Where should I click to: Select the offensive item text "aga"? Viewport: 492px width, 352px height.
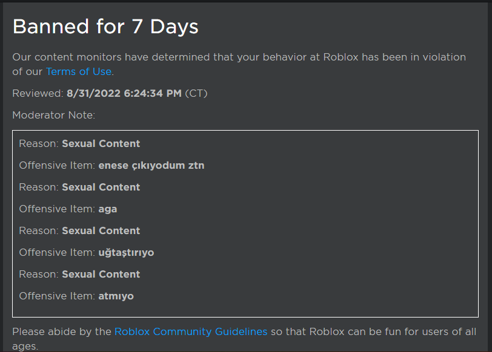[107, 209]
